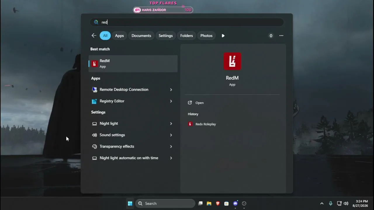
Task: Launch Brave browser from the taskbar
Action: pyautogui.click(x=218, y=204)
